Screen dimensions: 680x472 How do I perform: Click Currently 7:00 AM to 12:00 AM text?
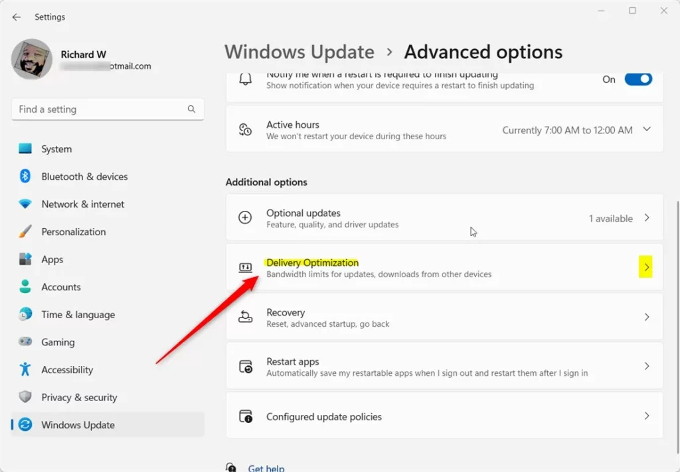(x=567, y=130)
